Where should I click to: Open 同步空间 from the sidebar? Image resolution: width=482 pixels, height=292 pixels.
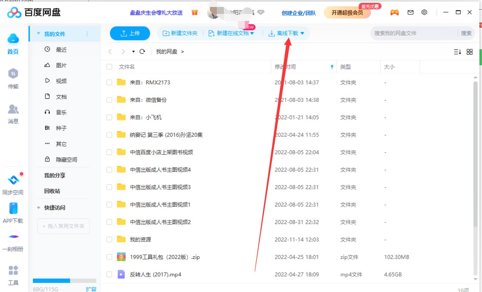pos(13,185)
